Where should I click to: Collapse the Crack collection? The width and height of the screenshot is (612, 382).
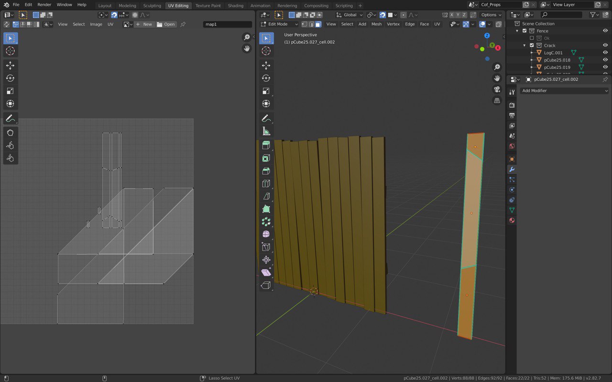coord(525,45)
